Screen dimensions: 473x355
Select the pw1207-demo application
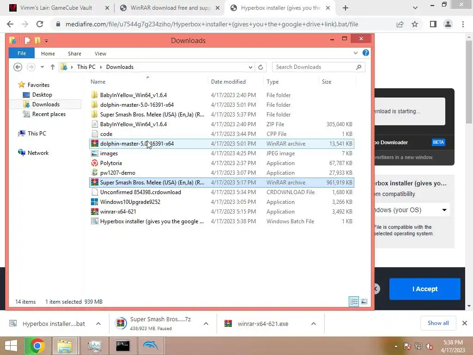click(221, 173)
